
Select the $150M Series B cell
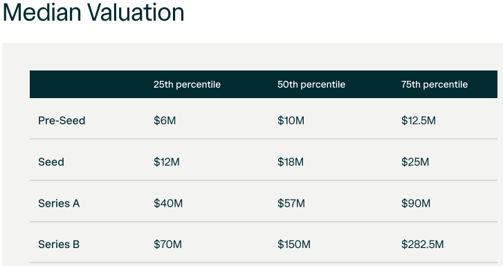pyautogui.click(x=294, y=245)
